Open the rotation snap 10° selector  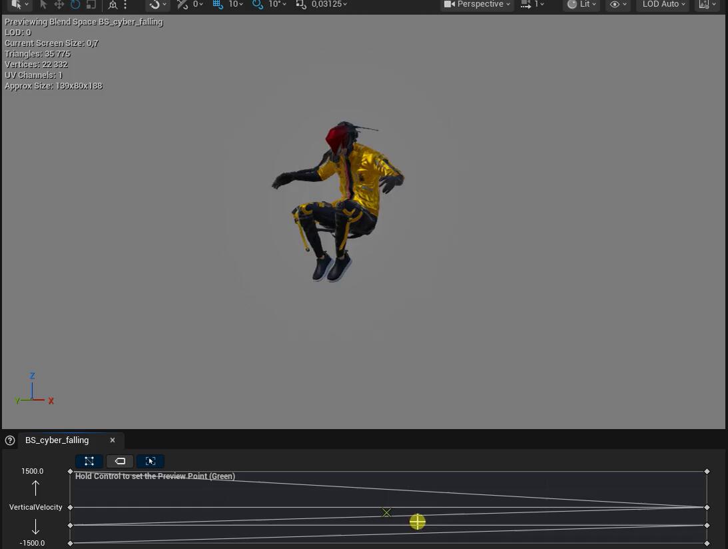click(x=275, y=5)
